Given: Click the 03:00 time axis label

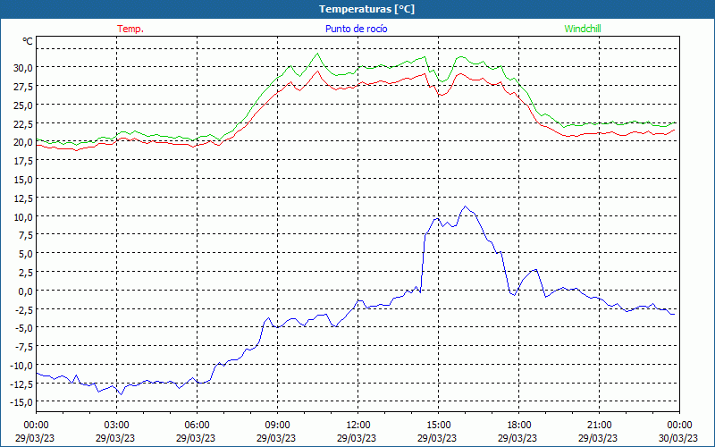Looking at the screenshot, I should 116,426.
